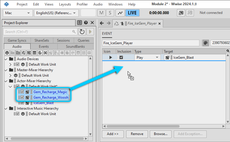Open the event color palette swatch

(x=206, y=43)
